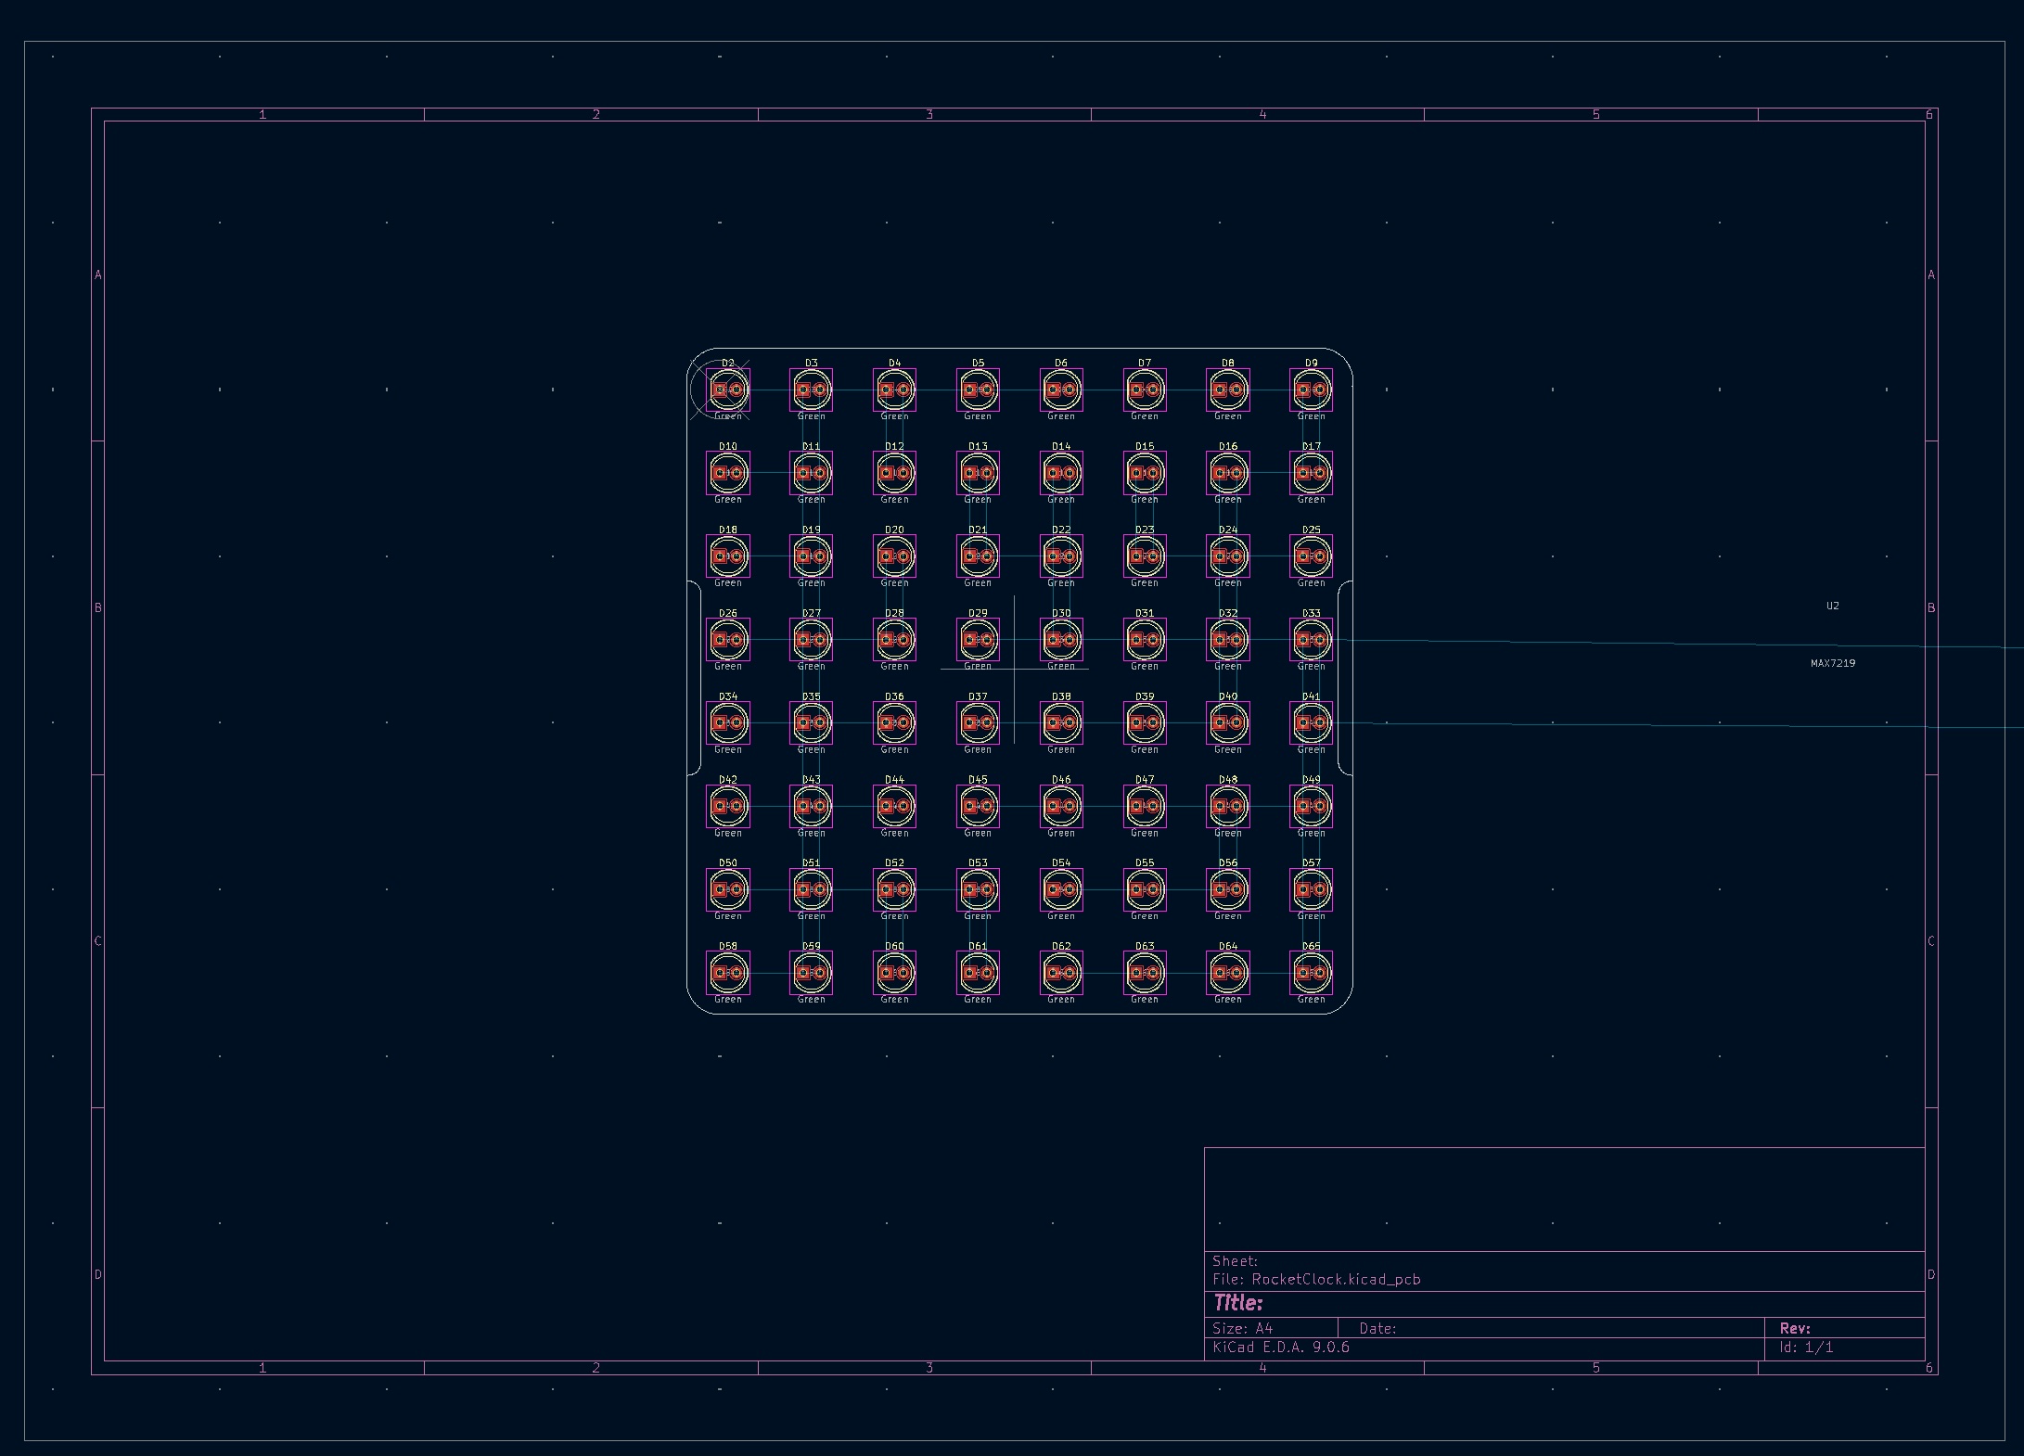Click the D37 LED footprint

click(978, 723)
